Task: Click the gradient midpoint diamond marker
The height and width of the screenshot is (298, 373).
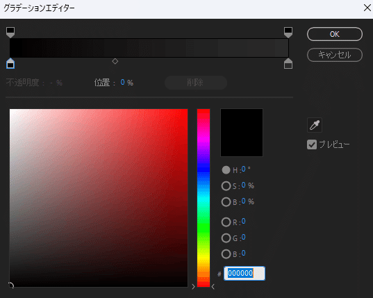Action: tap(115, 61)
